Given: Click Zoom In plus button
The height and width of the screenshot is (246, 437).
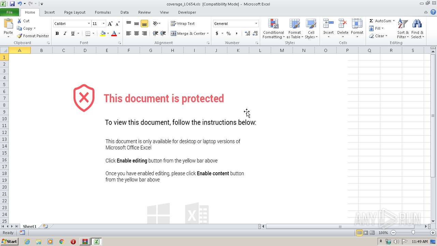Looking at the screenshot, I should [433, 233].
